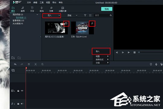Open the 文字 text tab icon
Image resolution: width=163 pixels, height=109 pixels.
click(32, 8)
